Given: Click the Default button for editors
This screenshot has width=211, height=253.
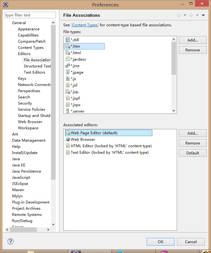Looking at the screenshot, I should 192,153.
